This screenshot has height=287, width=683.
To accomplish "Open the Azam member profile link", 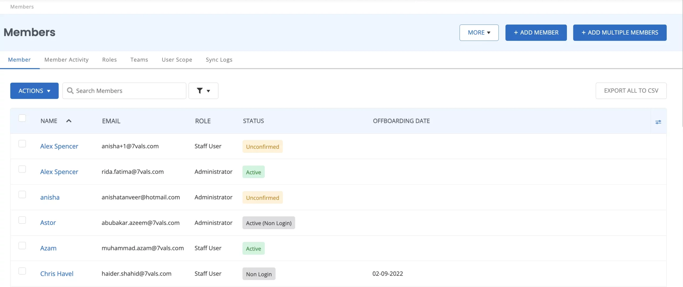I will click(x=48, y=248).
